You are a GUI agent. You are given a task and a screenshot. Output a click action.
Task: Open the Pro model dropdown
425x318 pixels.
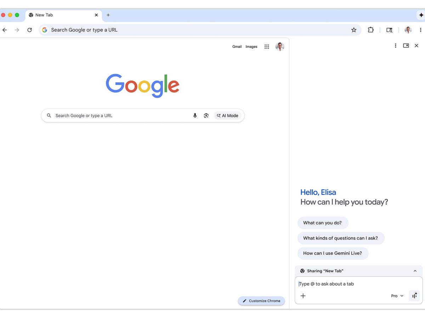tap(397, 296)
